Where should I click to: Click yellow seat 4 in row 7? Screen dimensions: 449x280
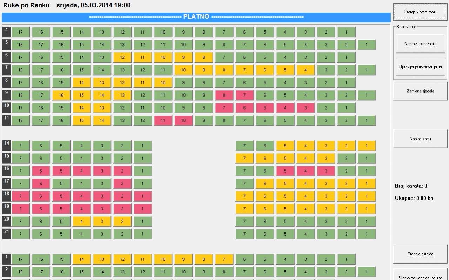(x=306, y=70)
